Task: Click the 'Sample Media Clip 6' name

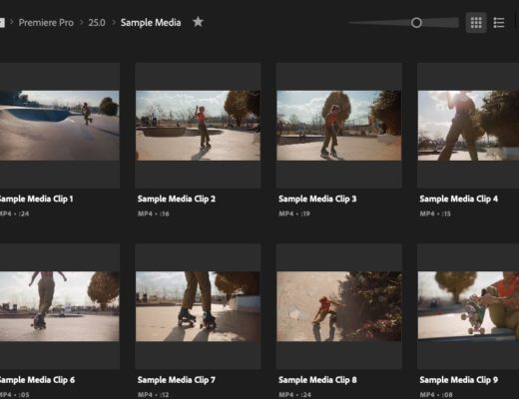Action: (x=37, y=380)
